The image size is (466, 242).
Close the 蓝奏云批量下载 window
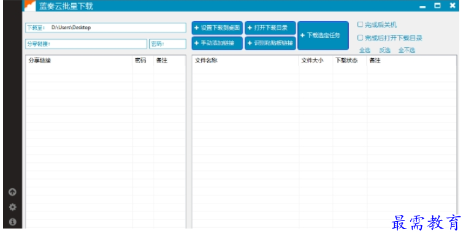[453, 6]
